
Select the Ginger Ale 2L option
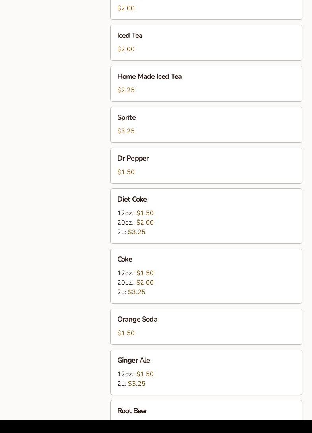(x=131, y=384)
